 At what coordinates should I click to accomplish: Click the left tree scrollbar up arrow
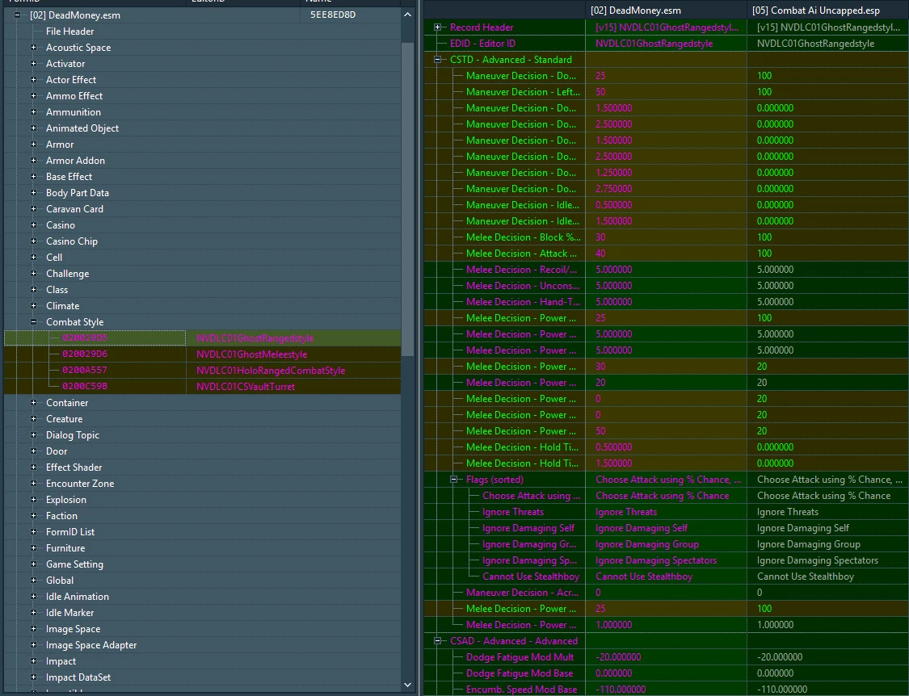tap(407, 15)
